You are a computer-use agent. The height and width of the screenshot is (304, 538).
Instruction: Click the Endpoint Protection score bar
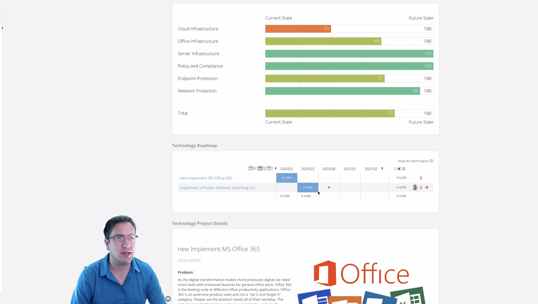(x=325, y=78)
